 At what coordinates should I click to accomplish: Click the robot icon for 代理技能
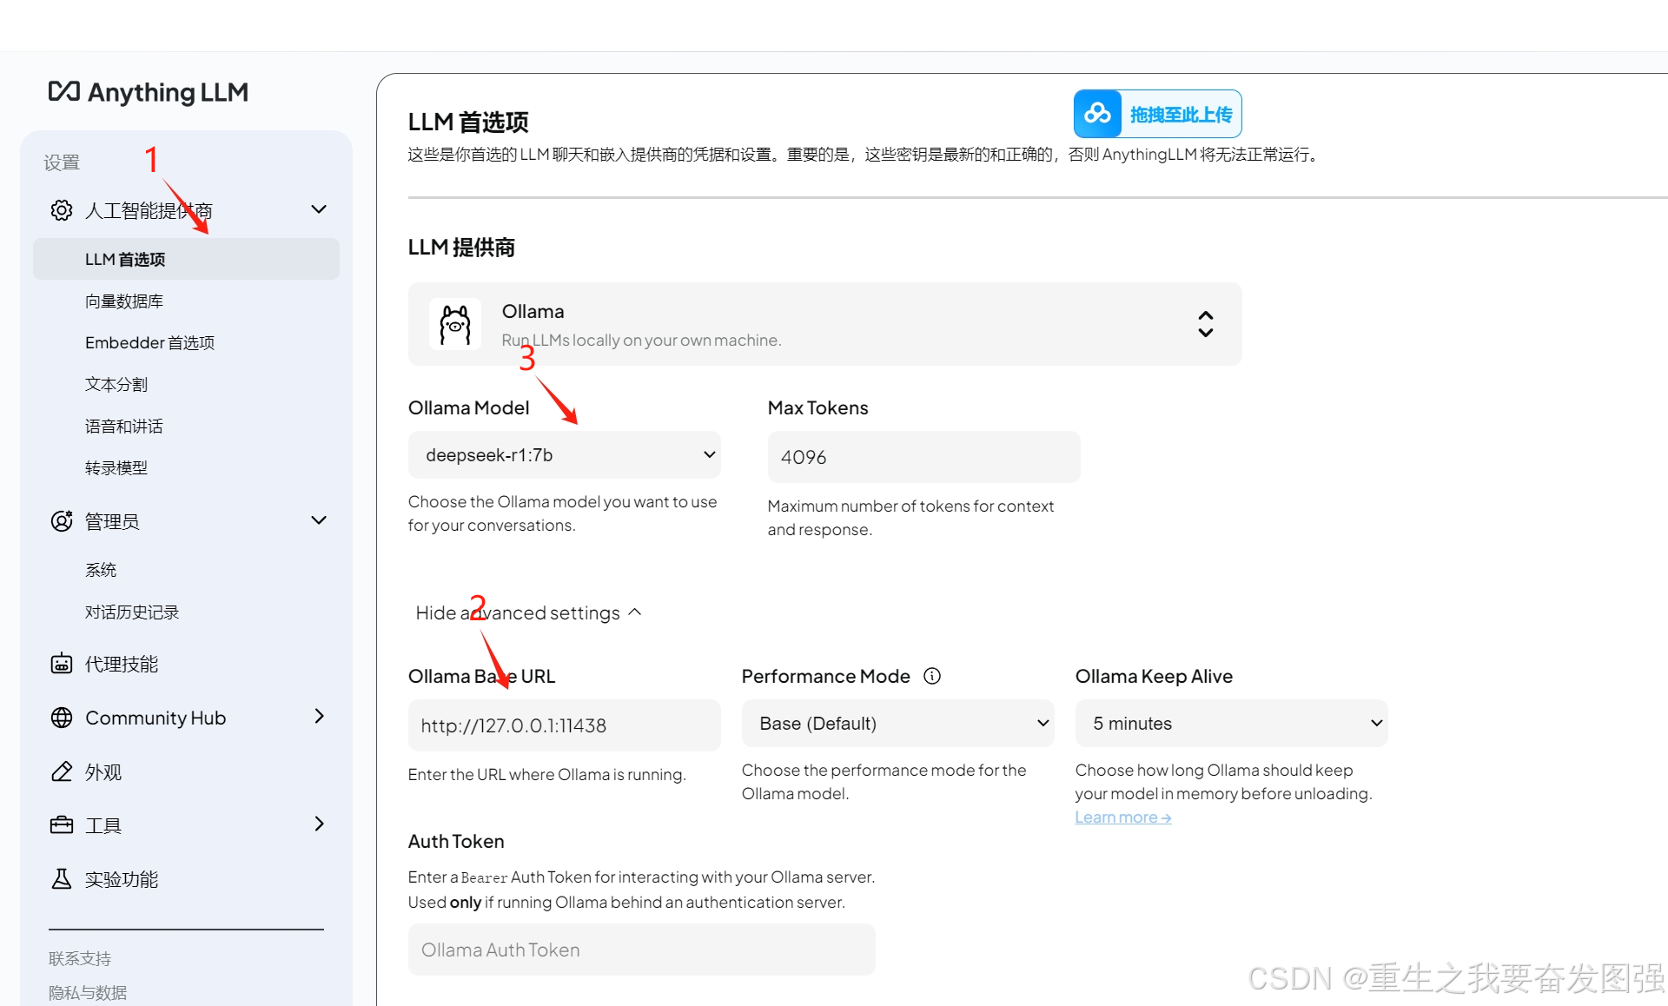(62, 664)
